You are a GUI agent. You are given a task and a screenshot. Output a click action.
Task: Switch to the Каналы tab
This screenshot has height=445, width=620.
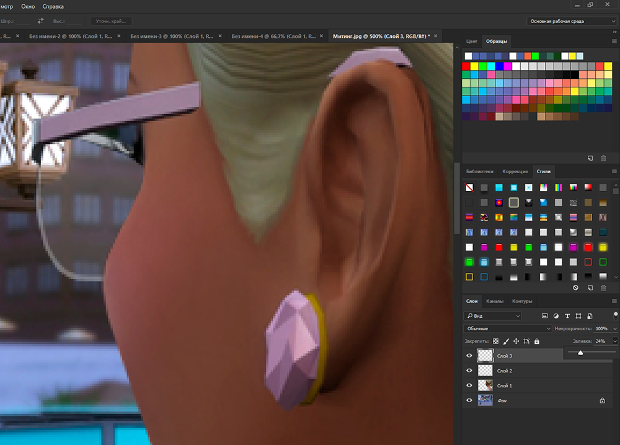pyautogui.click(x=495, y=301)
